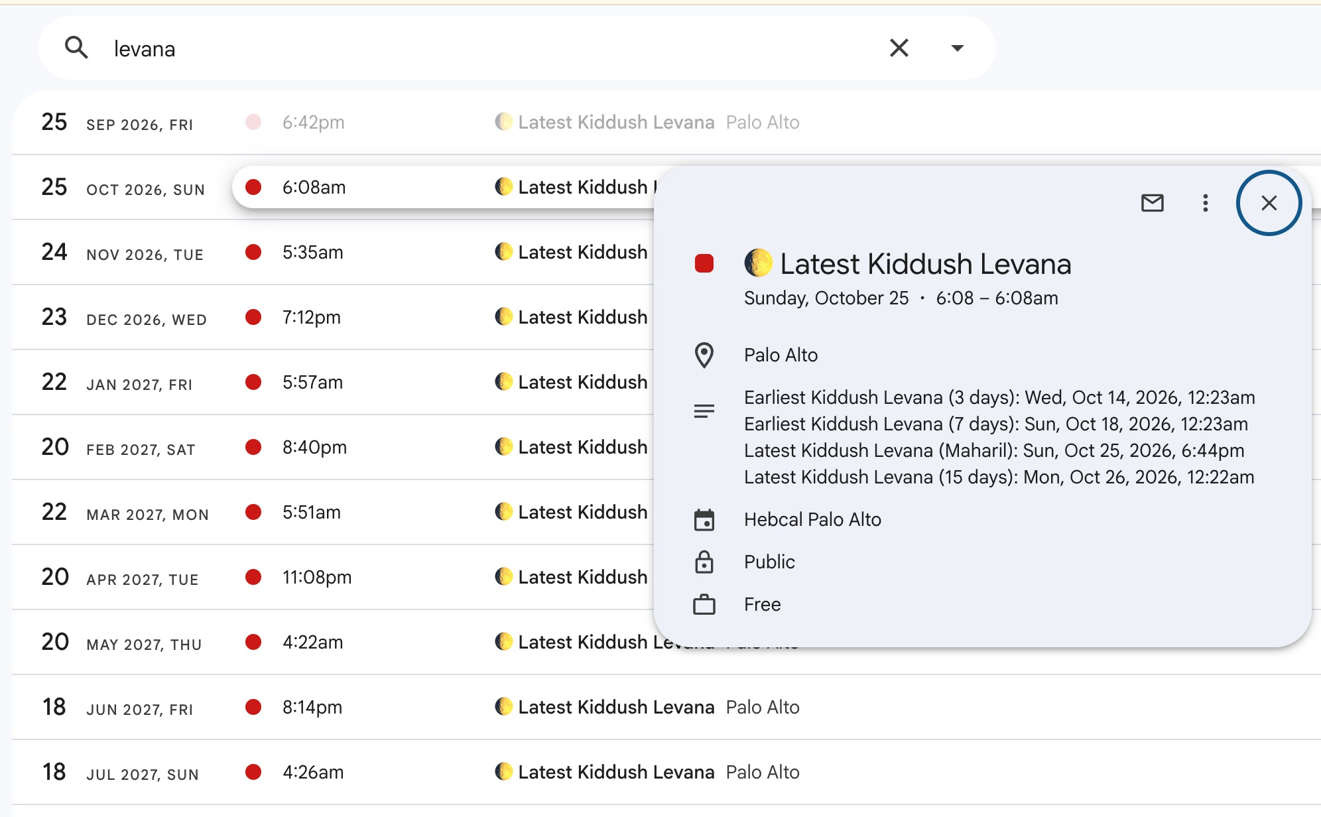Click the 22 Mar 2027 date number
This screenshot has height=817, width=1321.
pos(54,512)
